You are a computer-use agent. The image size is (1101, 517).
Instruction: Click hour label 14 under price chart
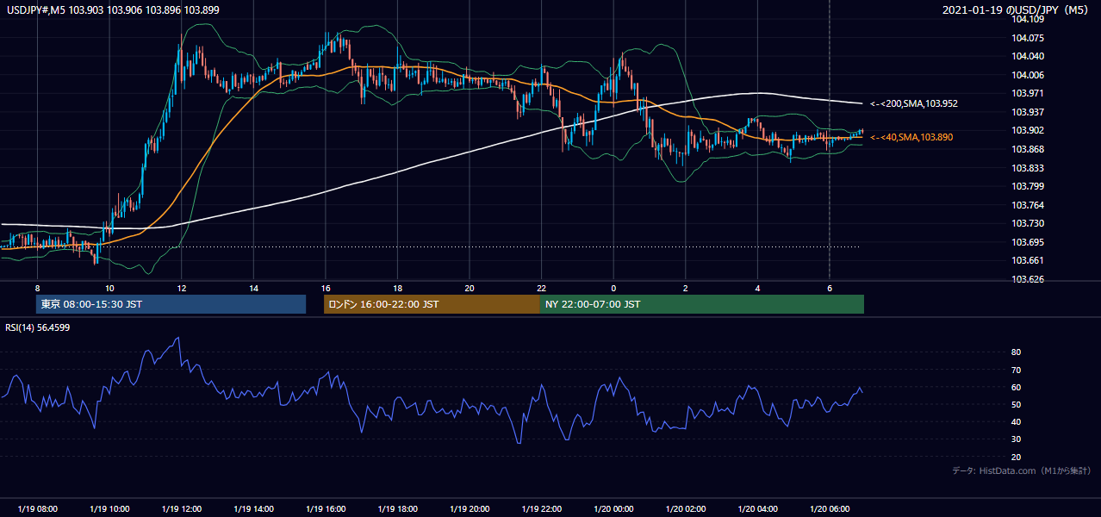tap(253, 288)
